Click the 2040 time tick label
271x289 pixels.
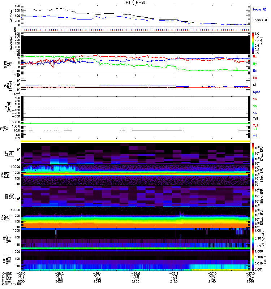point(97,281)
